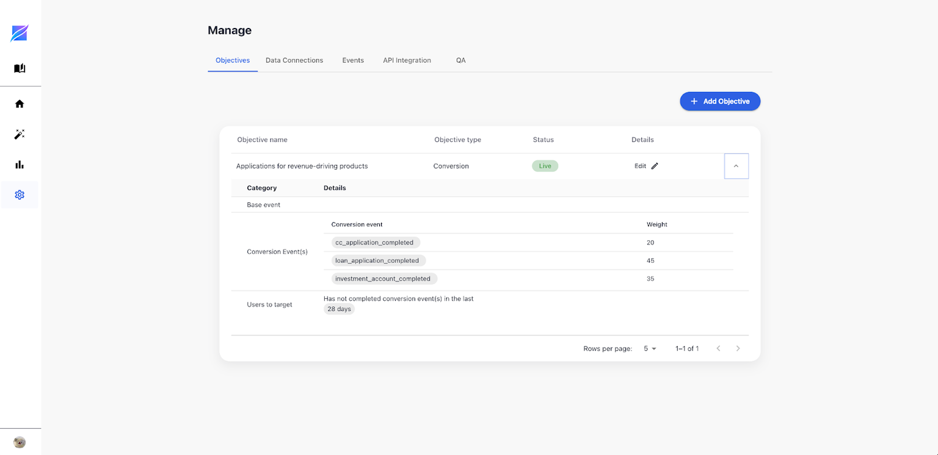Click the Add Objective button
938x455 pixels.
coord(719,101)
